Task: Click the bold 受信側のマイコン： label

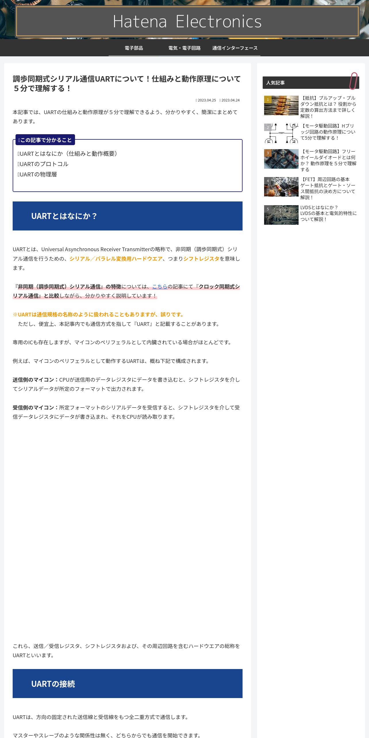Action: coord(36,408)
